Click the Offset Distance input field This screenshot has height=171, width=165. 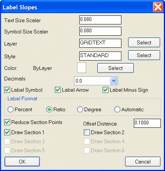coord(147,123)
